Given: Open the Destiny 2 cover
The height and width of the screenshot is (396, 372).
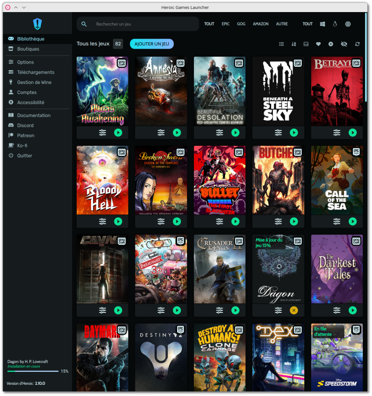Looking at the screenshot, I should (x=161, y=357).
